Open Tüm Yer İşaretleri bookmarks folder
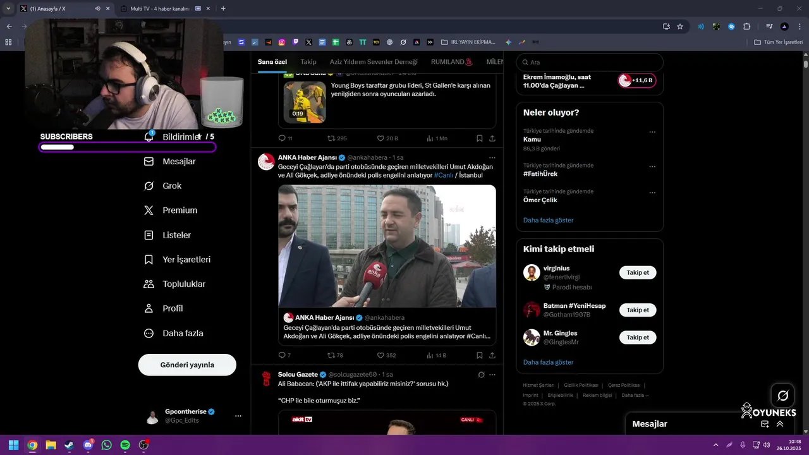 click(x=779, y=42)
